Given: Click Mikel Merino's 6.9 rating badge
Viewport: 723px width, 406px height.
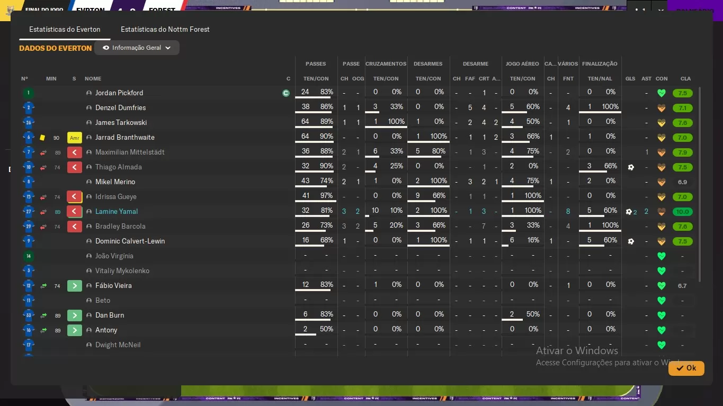Looking at the screenshot, I should (682, 182).
